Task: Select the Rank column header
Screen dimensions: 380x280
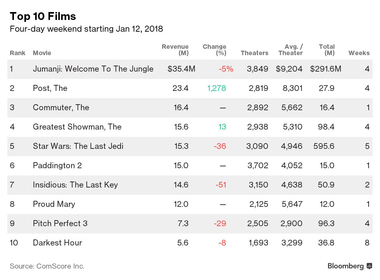Action: [17, 53]
